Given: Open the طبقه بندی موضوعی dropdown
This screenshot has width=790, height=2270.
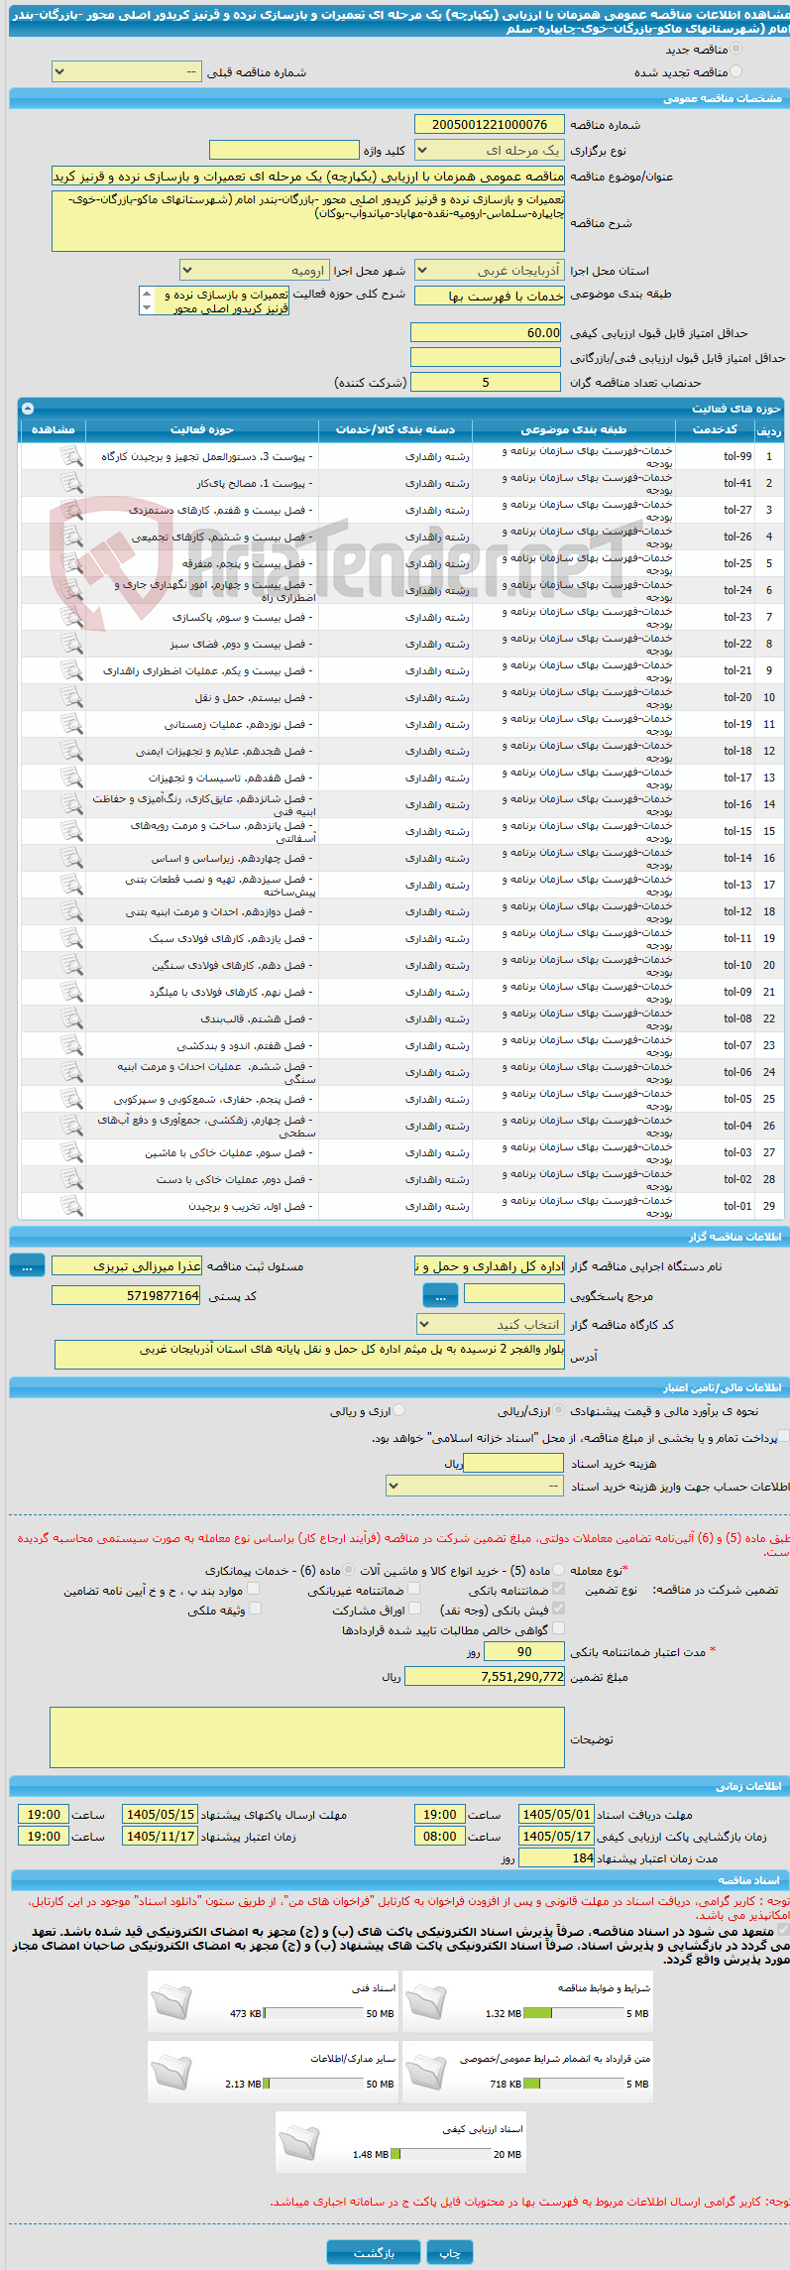Looking at the screenshot, I should point(490,296).
